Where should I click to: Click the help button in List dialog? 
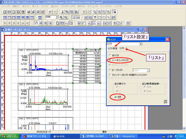(165, 101)
